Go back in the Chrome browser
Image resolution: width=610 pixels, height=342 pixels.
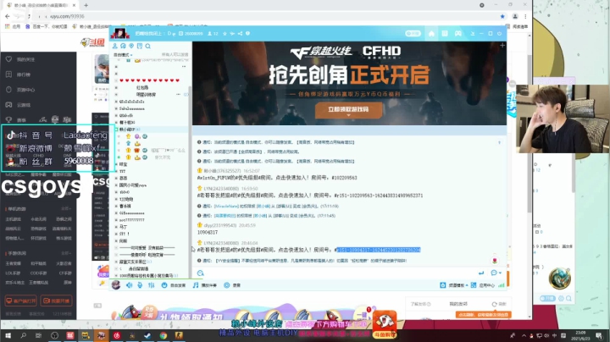point(8,16)
